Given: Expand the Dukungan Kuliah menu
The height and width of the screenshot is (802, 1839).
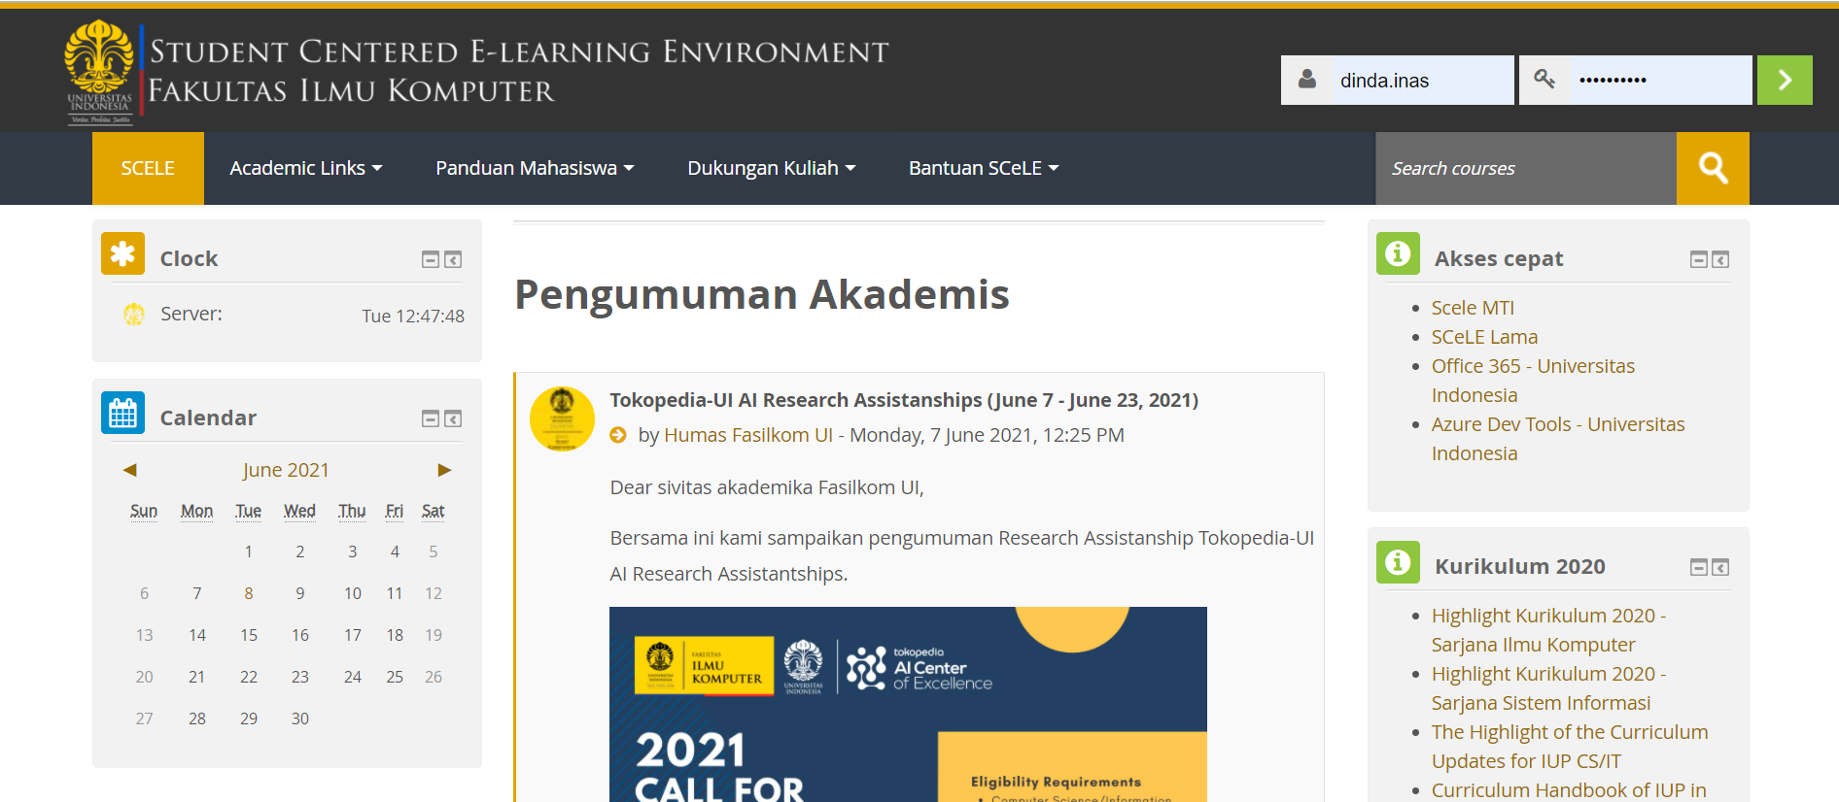Looking at the screenshot, I should pyautogui.click(x=772, y=168).
